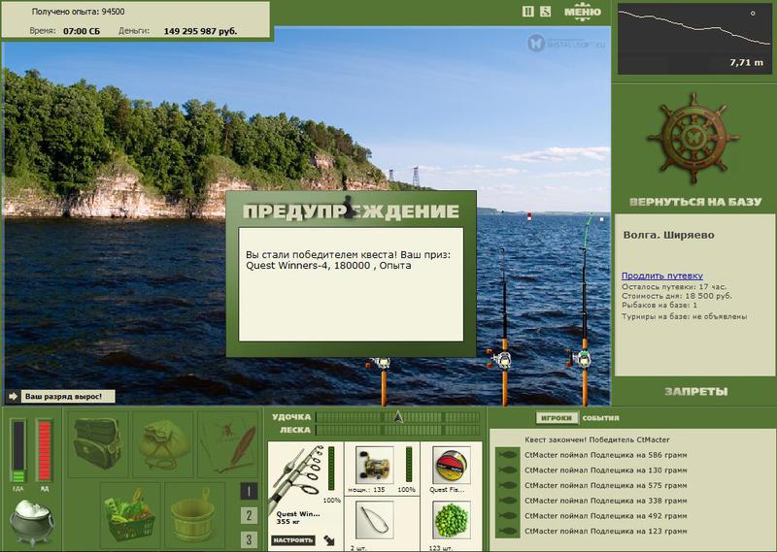Open the fish keepnet sack icon
This screenshot has width=777, height=552.
[x=163, y=443]
